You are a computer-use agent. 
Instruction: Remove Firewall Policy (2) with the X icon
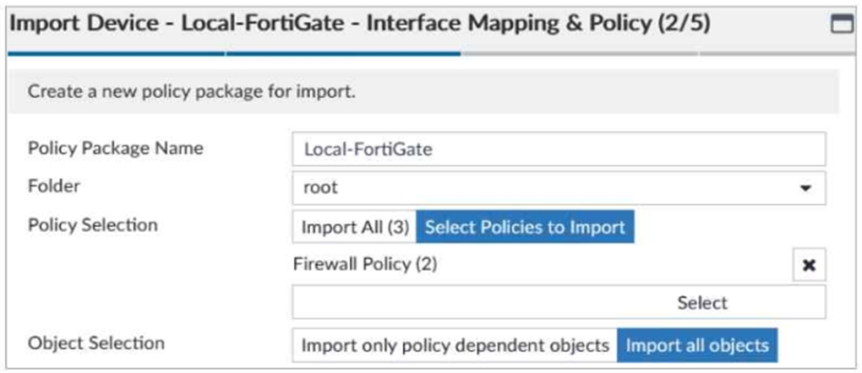click(809, 265)
